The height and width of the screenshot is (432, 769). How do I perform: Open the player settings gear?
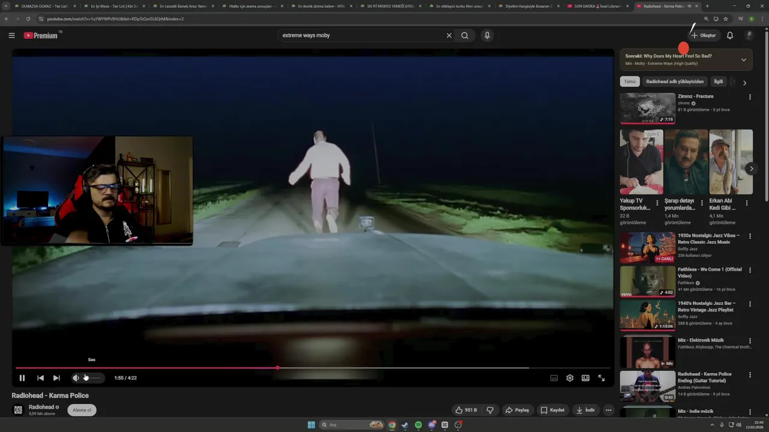pos(570,378)
